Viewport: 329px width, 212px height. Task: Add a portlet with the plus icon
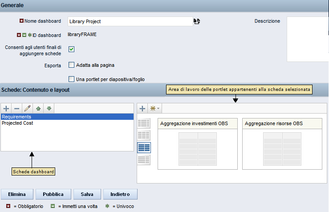(x=142, y=109)
